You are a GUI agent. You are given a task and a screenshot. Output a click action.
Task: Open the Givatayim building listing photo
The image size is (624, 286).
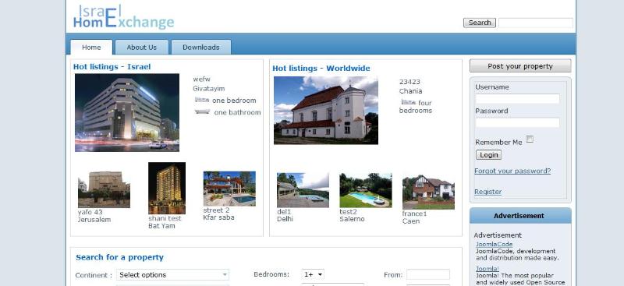point(127,112)
